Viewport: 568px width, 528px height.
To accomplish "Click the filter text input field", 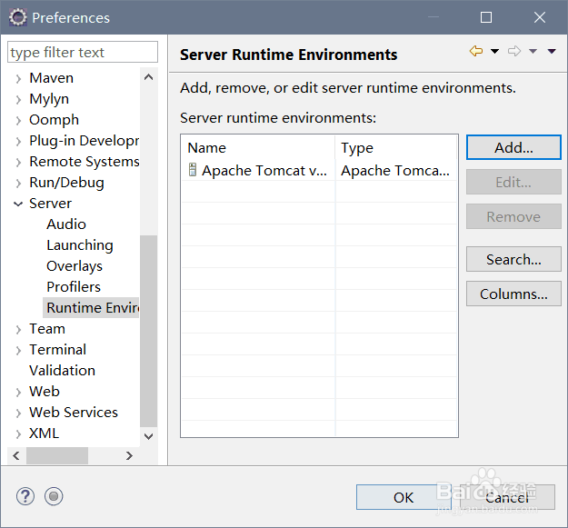I will pyautogui.click(x=83, y=53).
